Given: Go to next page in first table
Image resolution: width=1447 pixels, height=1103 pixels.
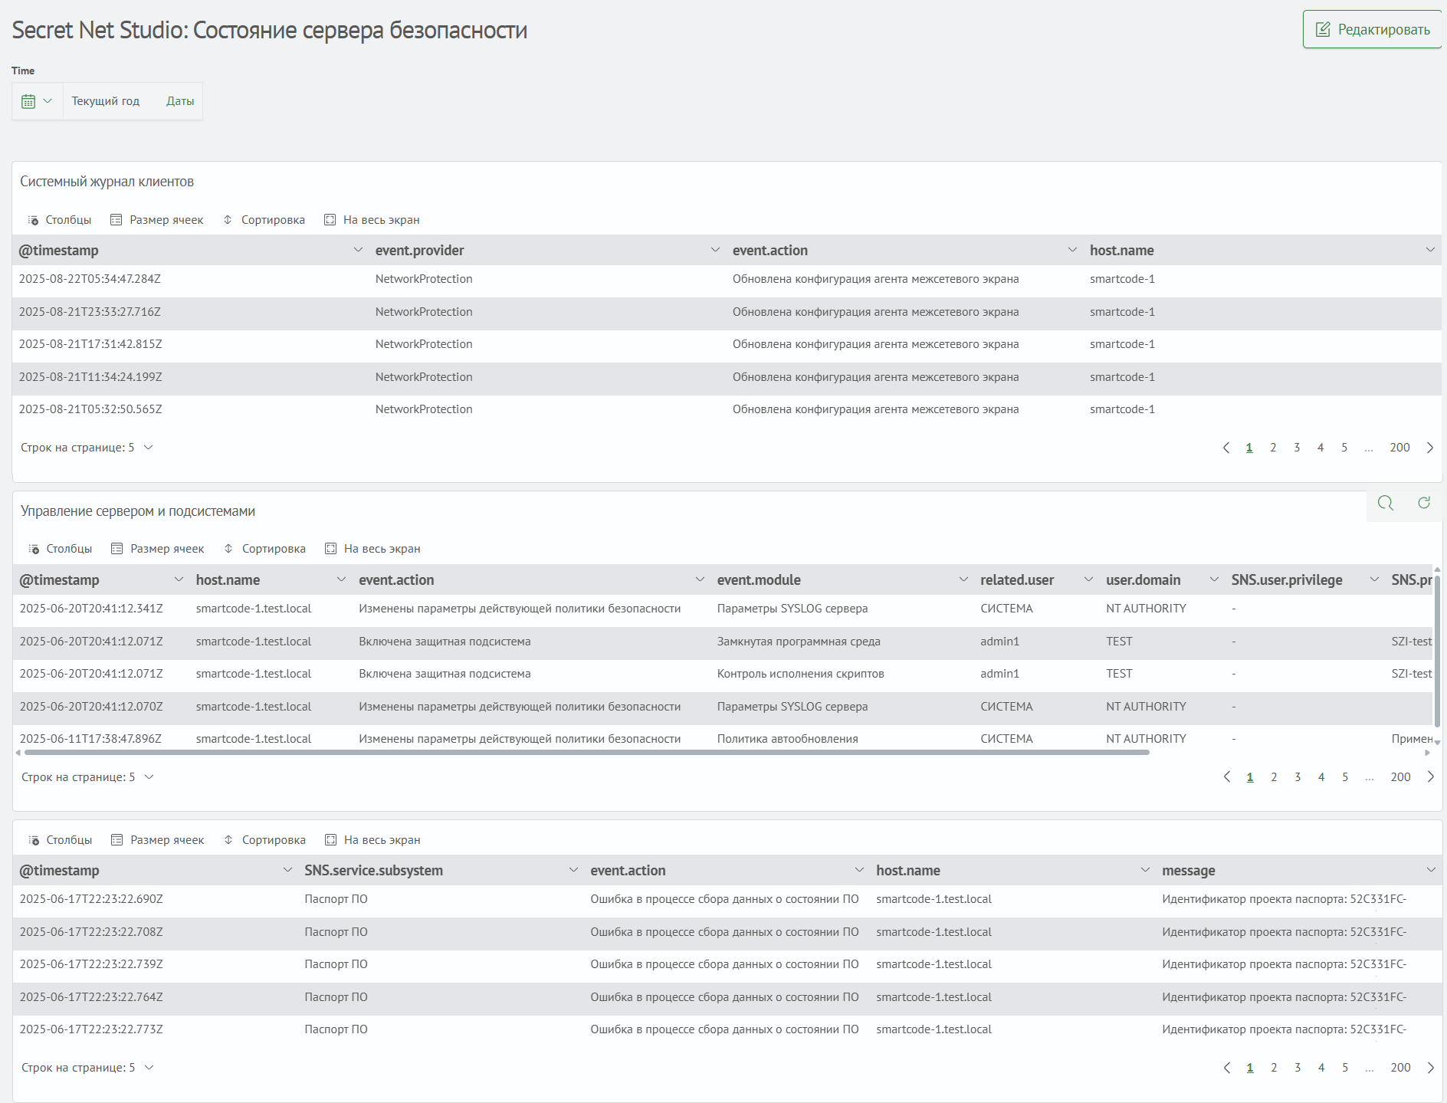Looking at the screenshot, I should [1429, 448].
